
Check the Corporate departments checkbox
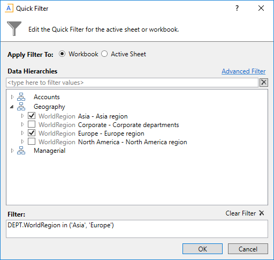tap(32, 124)
